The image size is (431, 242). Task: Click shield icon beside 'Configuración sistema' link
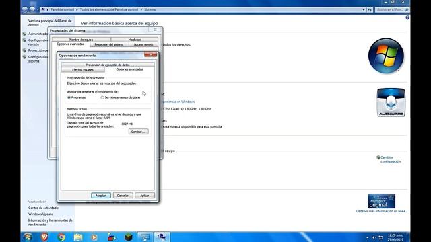(x=24, y=57)
